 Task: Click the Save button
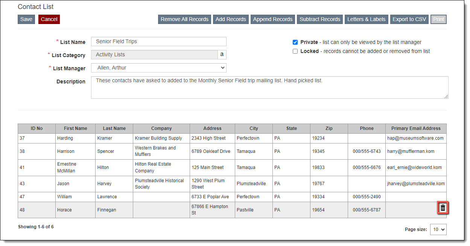[26, 20]
